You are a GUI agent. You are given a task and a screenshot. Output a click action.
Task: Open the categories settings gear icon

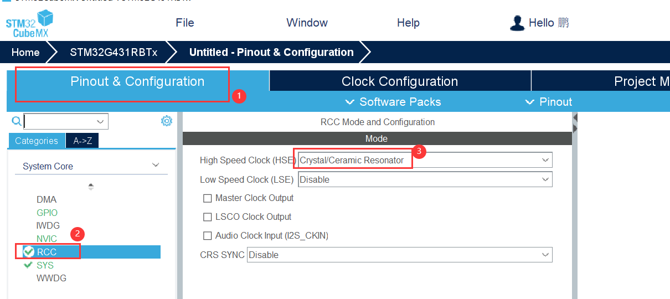tap(167, 121)
